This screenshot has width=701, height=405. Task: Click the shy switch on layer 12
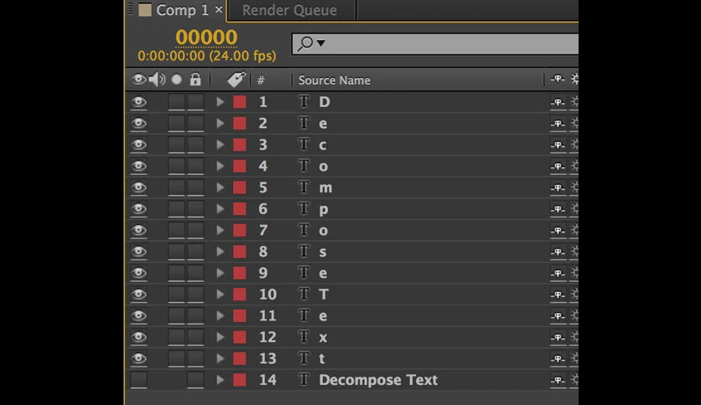click(558, 338)
